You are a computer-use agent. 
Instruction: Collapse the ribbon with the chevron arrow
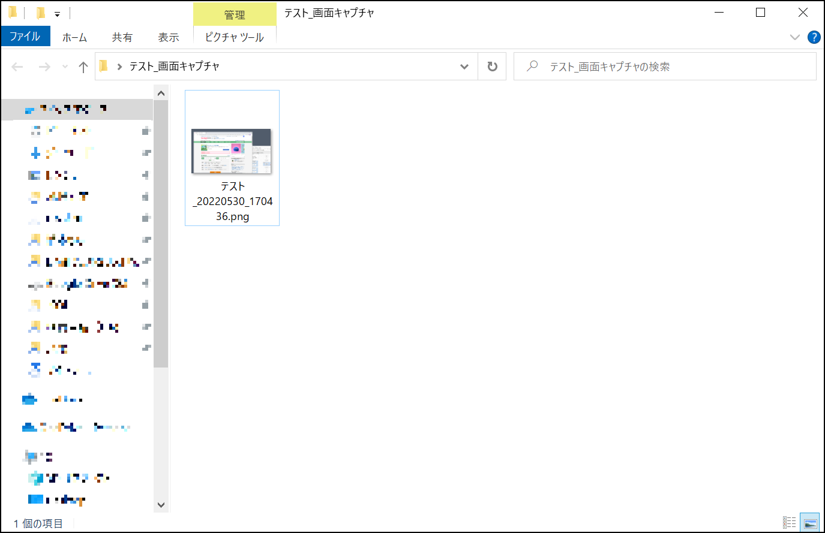click(795, 37)
